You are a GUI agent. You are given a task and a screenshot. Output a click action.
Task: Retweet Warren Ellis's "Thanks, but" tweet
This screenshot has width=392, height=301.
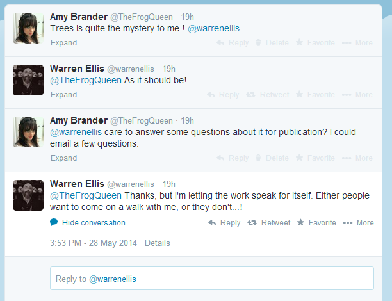pos(269,222)
